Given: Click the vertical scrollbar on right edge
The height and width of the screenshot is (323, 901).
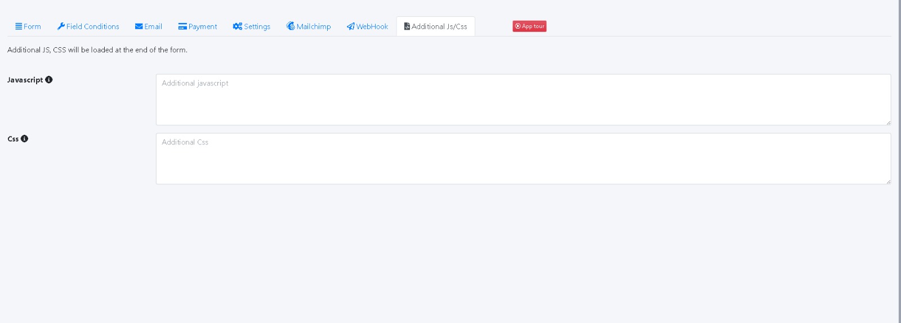Looking at the screenshot, I should [899, 161].
